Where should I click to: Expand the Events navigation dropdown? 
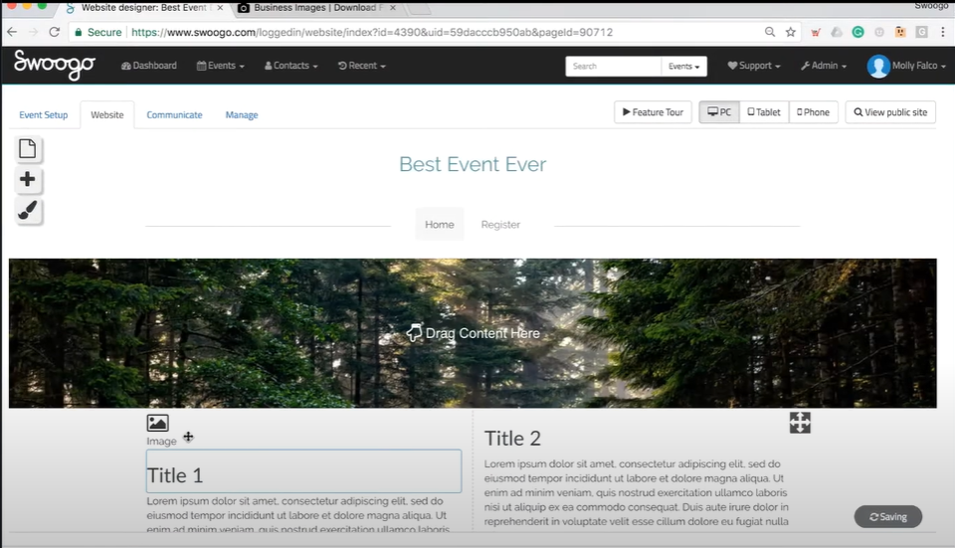221,66
